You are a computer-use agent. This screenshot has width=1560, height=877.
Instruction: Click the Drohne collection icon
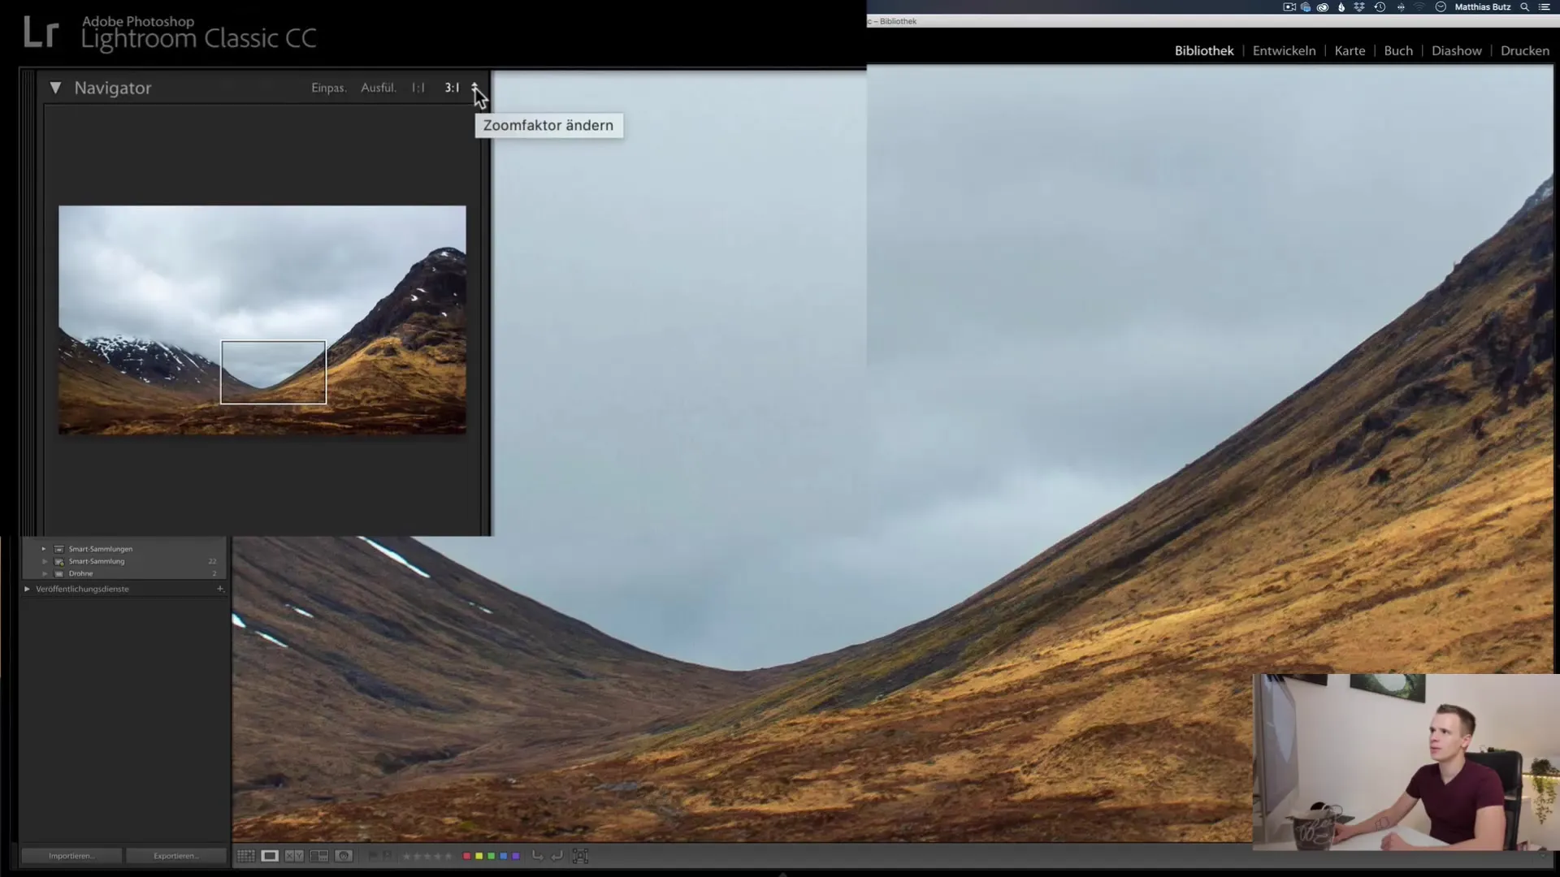coord(58,573)
